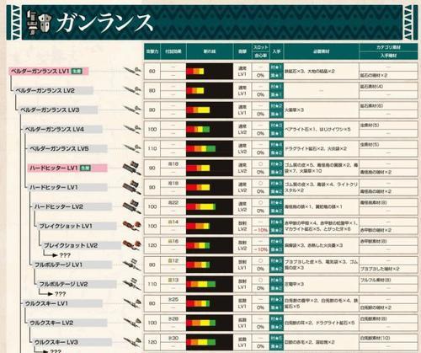Click the sharpness bar for ベルダーガンランス LV5
421x353 pixels.
[210, 148]
